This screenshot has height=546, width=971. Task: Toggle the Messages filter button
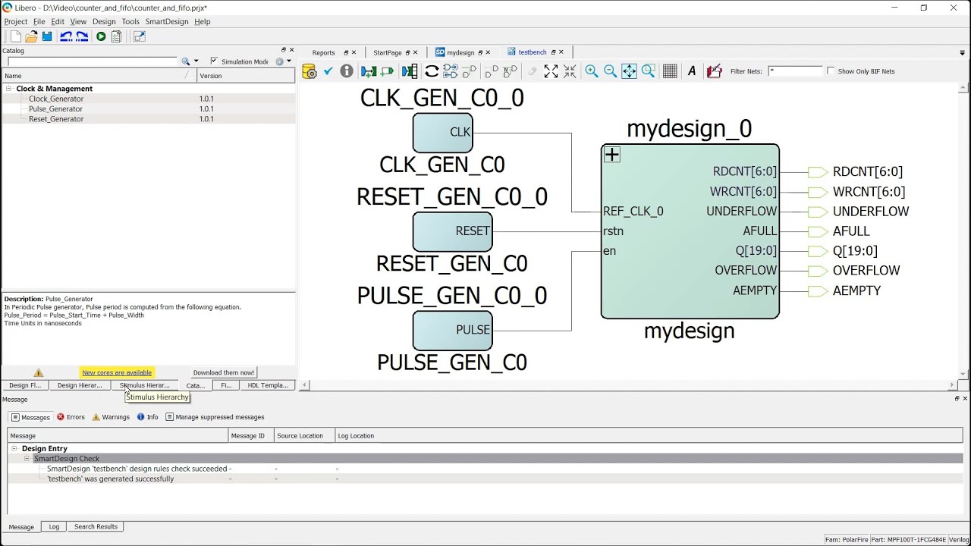30,417
